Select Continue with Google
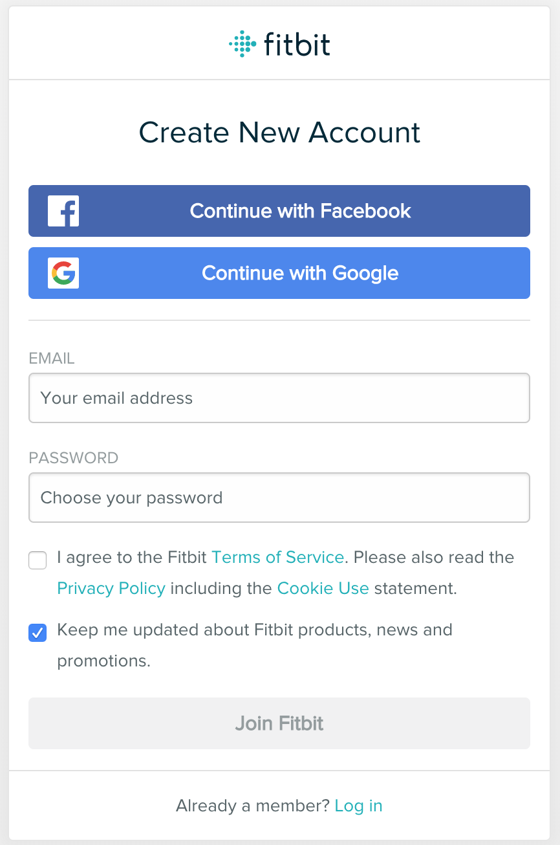The image size is (560, 845). 300,273
